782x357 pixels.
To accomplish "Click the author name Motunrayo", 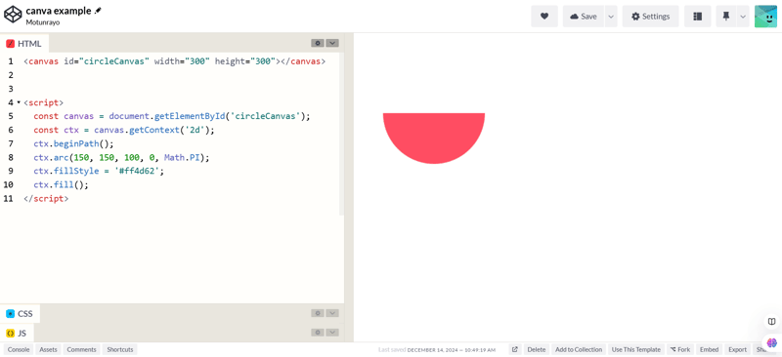I will pyautogui.click(x=43, y=22).
